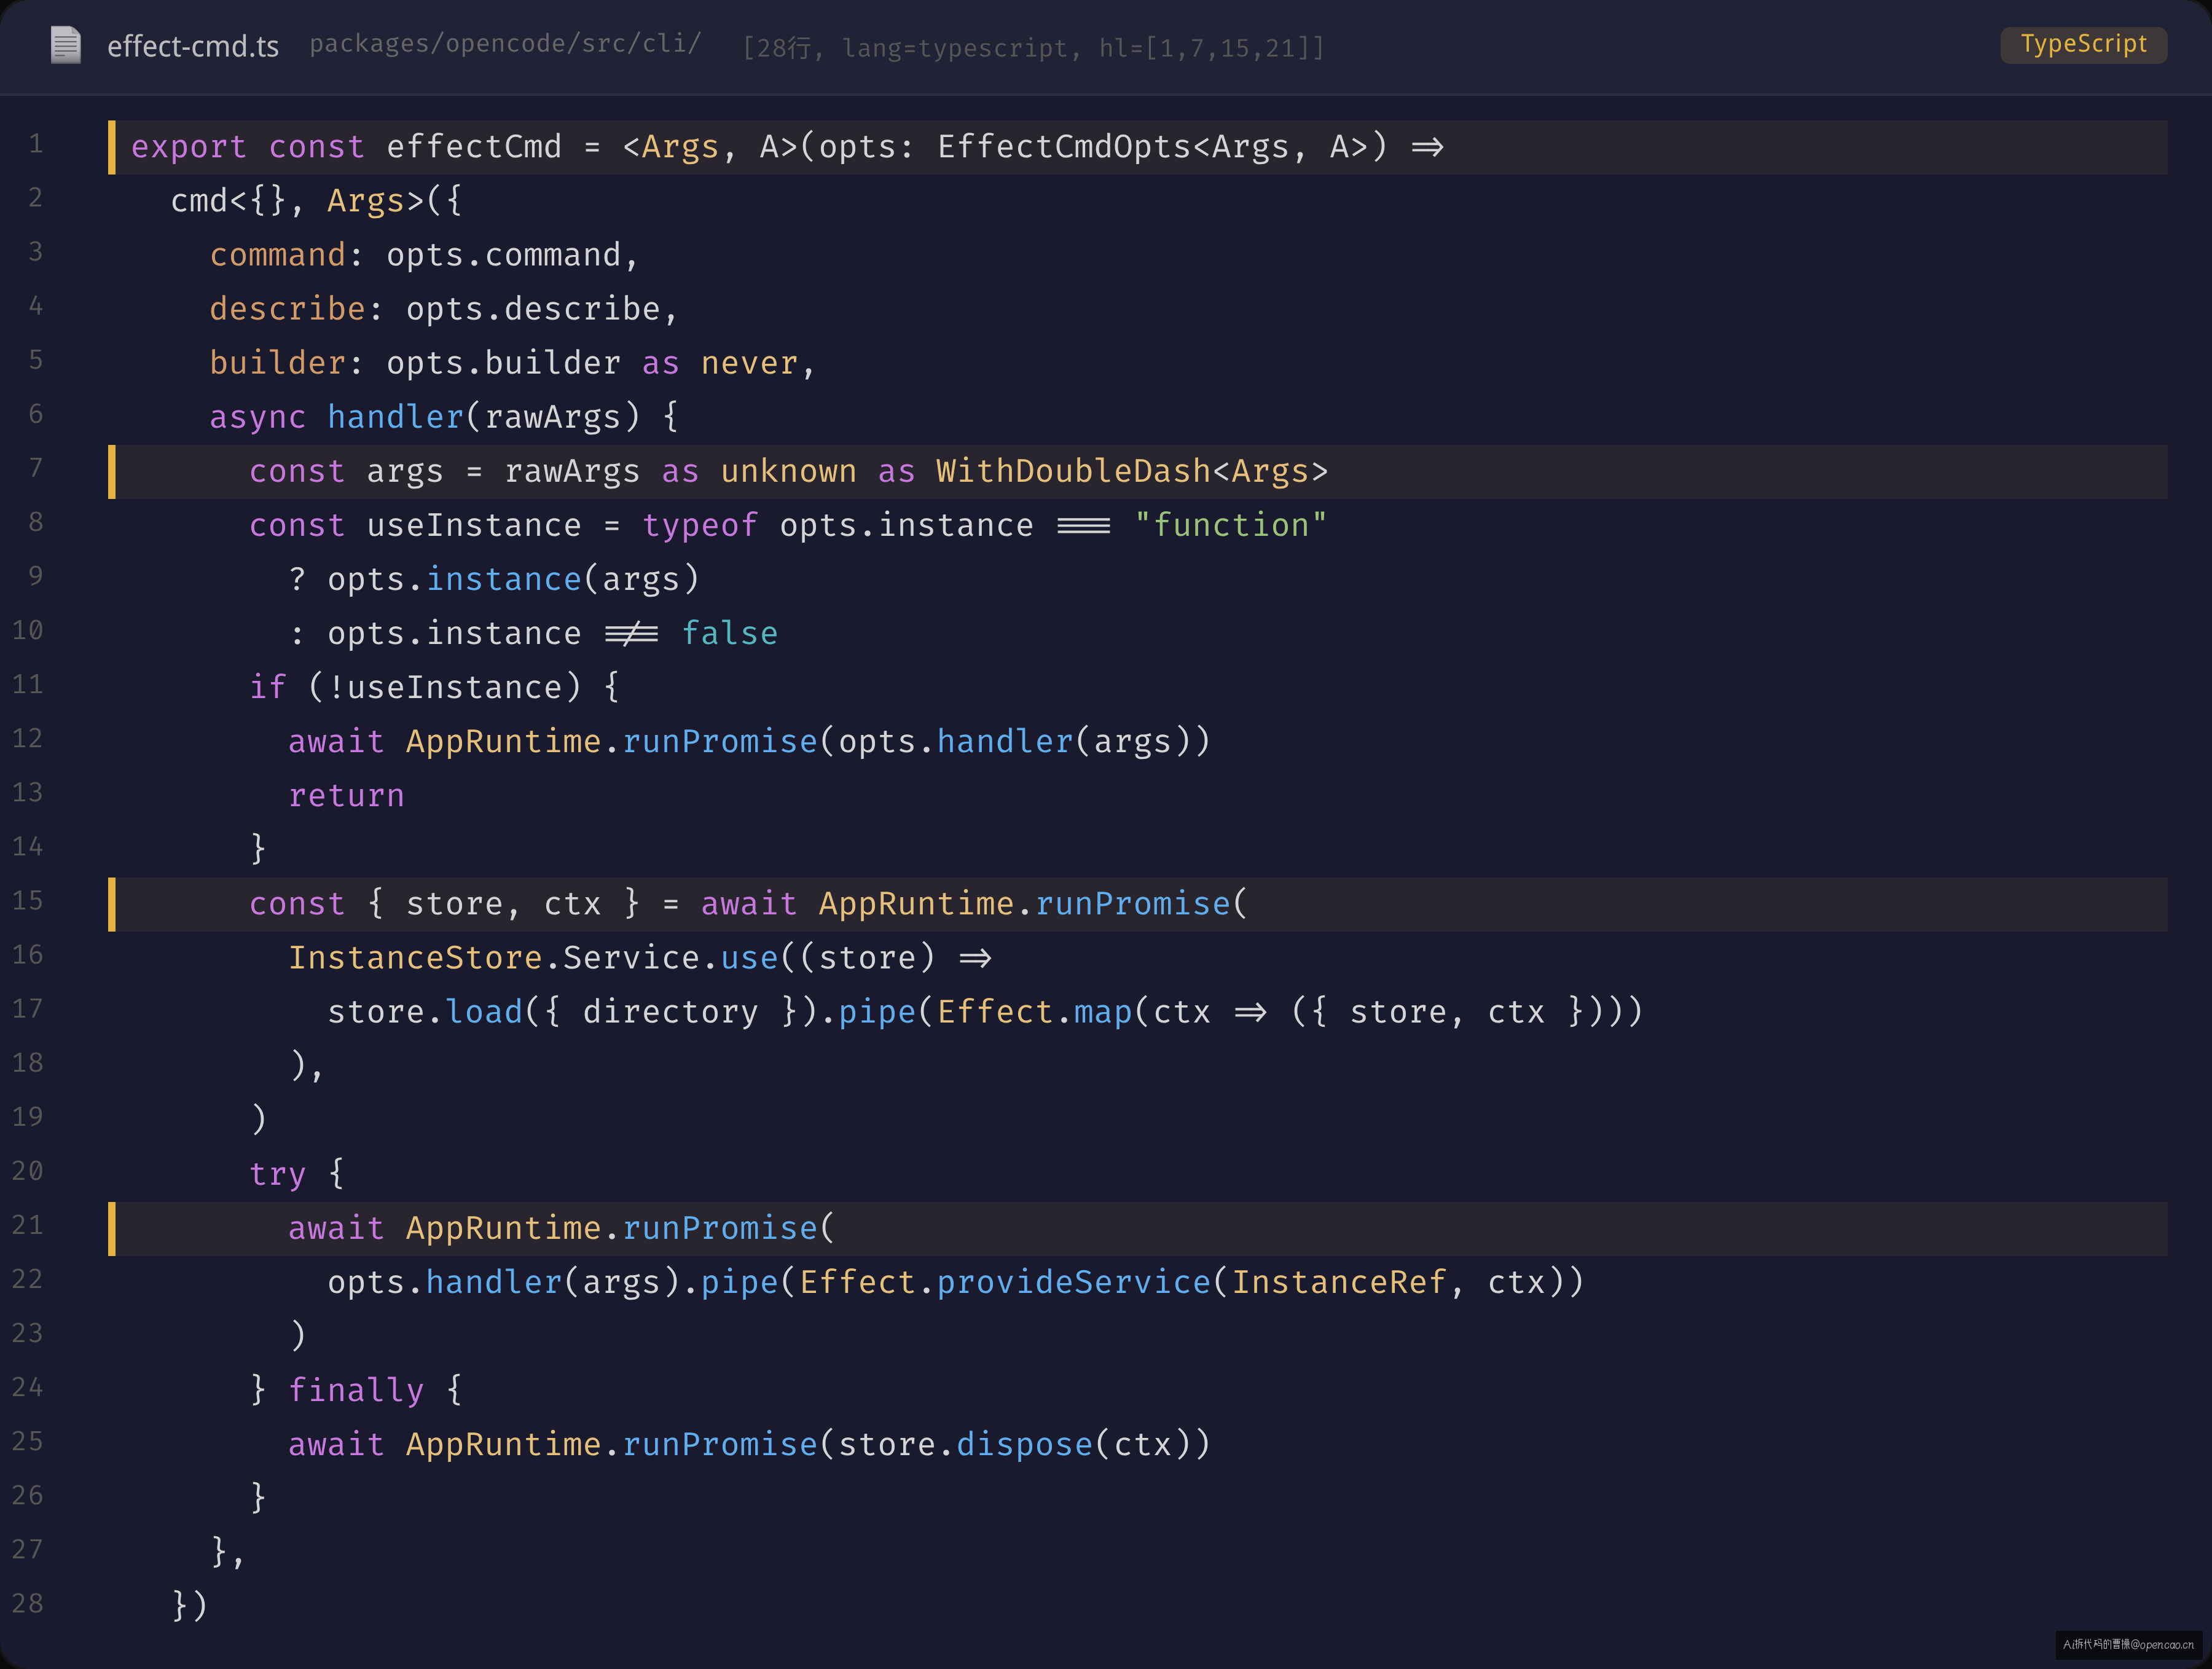Click the effectCmd identifier on line 1
Image resolution: width=2212 pixels, height=1669 pixels.
coord(474,147)
